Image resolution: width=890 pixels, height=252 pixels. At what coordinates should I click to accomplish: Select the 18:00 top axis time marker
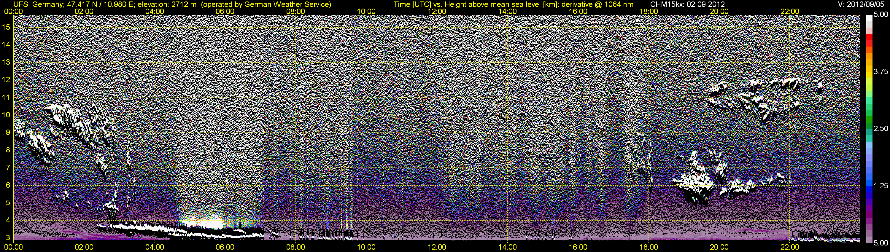point(649,11)
